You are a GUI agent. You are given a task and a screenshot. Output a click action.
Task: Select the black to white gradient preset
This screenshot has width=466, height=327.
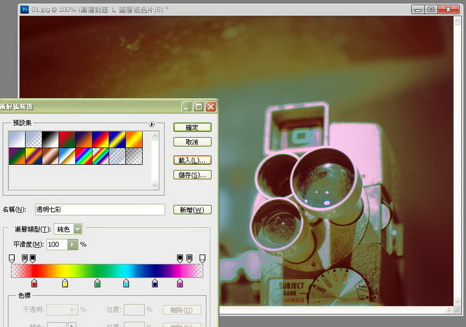(x=51, y=139)
